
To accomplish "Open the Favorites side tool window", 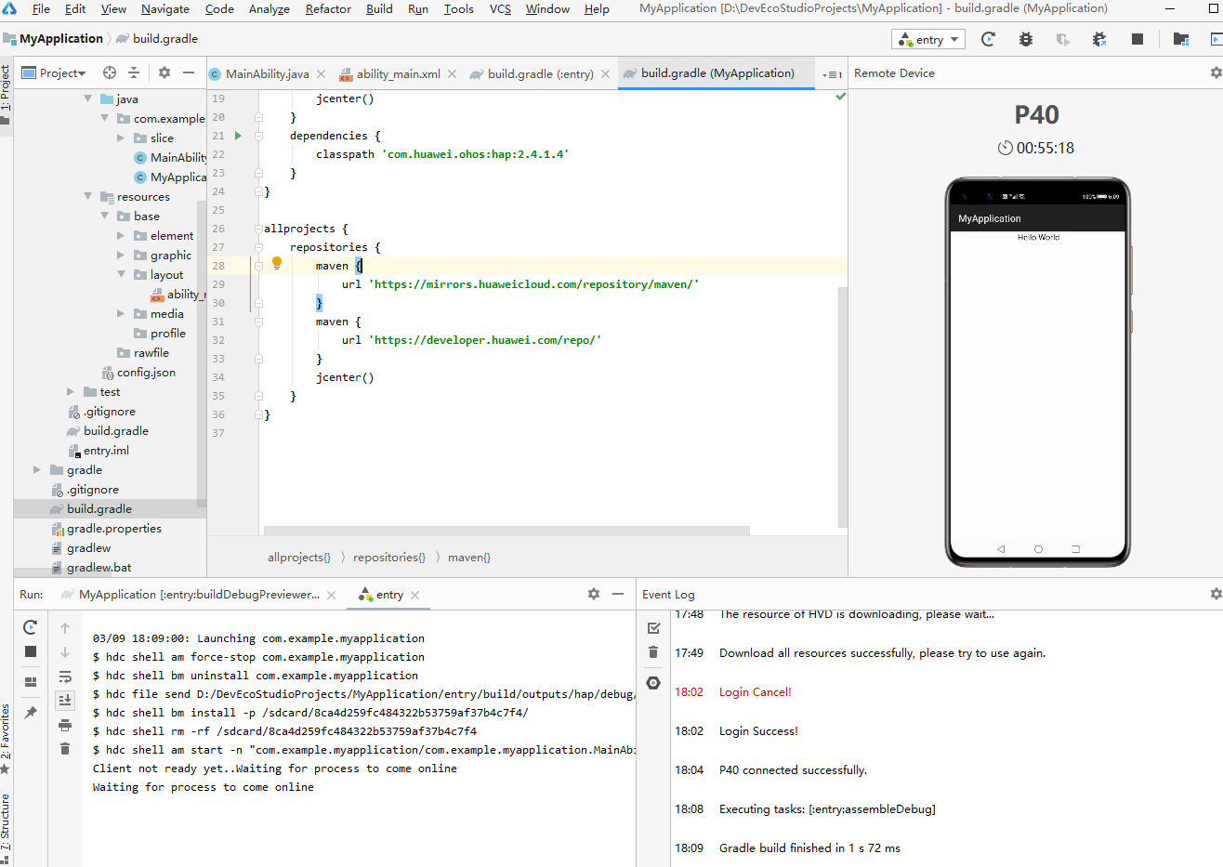I will point(7,737).
